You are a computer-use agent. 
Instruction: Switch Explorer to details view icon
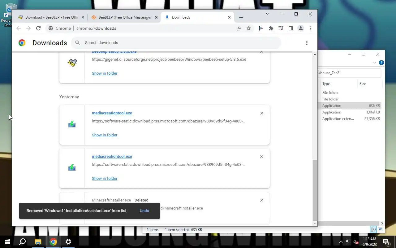point(374,230)
